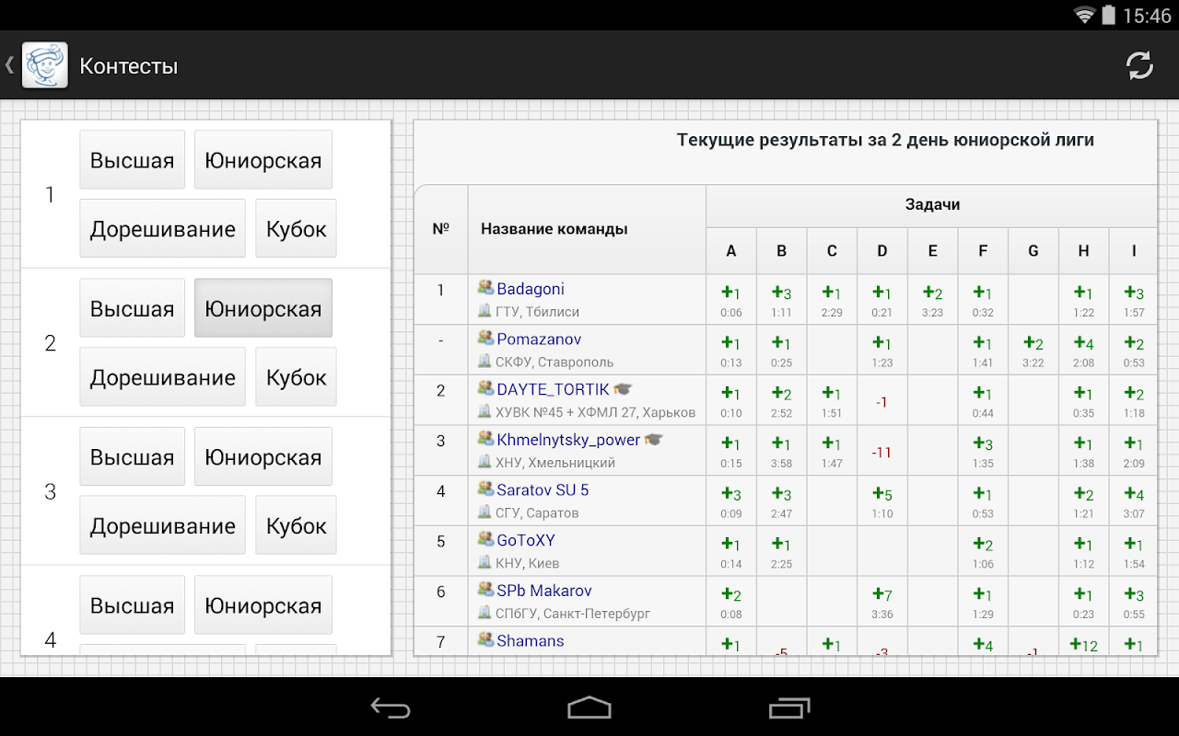Open the DAYTE_TORTIK team link
1179x736 pixels.
pyautogui.click(x=553, y=390)
